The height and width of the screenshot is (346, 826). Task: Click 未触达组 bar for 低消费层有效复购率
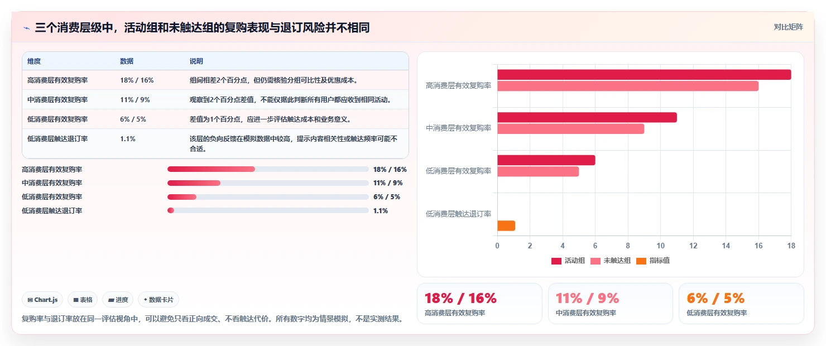coord(538,171)
